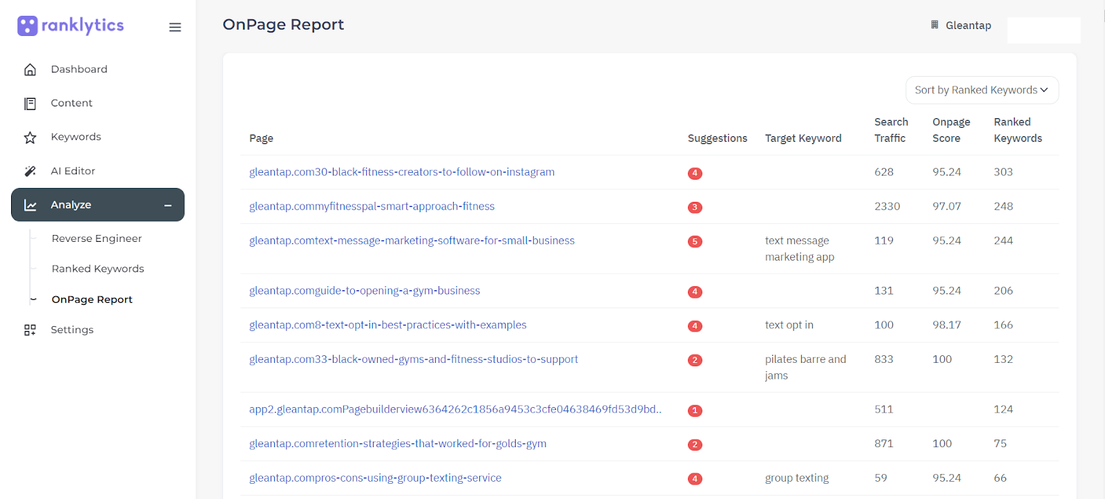This screenshot has height=499, width=1105.
Task: Click onpage score 97.07
Action: (x=947, y=206)
